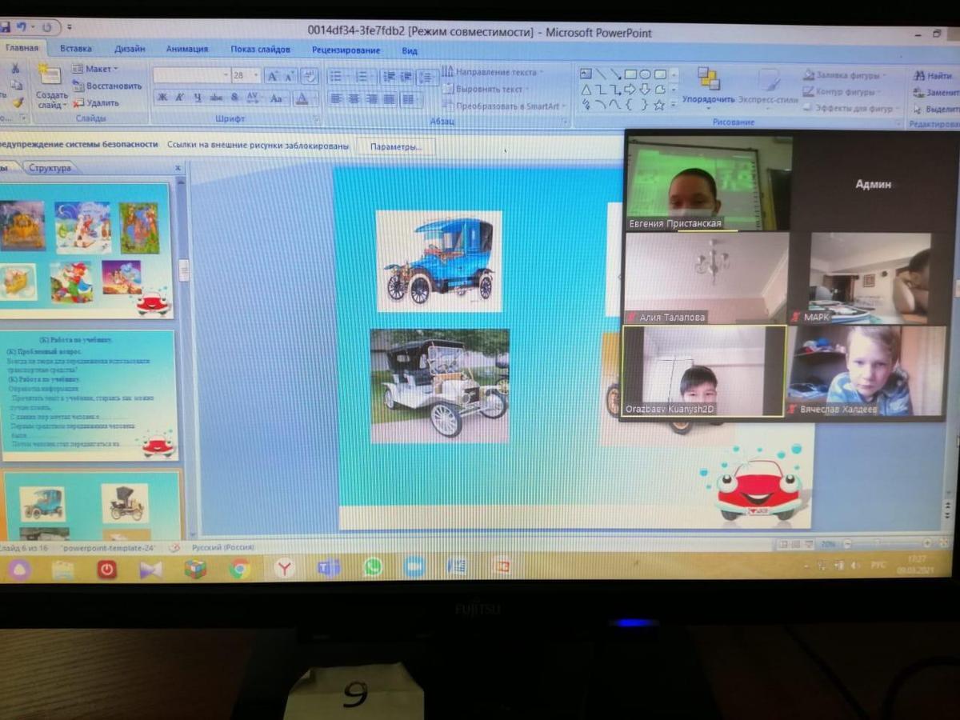Toggle italic (К) text formatting
This screenshot has width=960, height=720.
[180, 98]
